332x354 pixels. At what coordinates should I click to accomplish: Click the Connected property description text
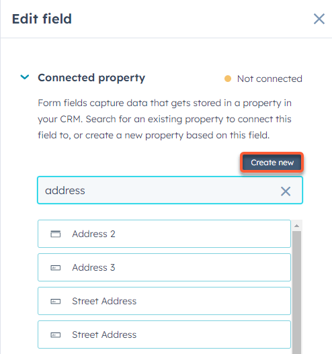[x=165, y=119]
